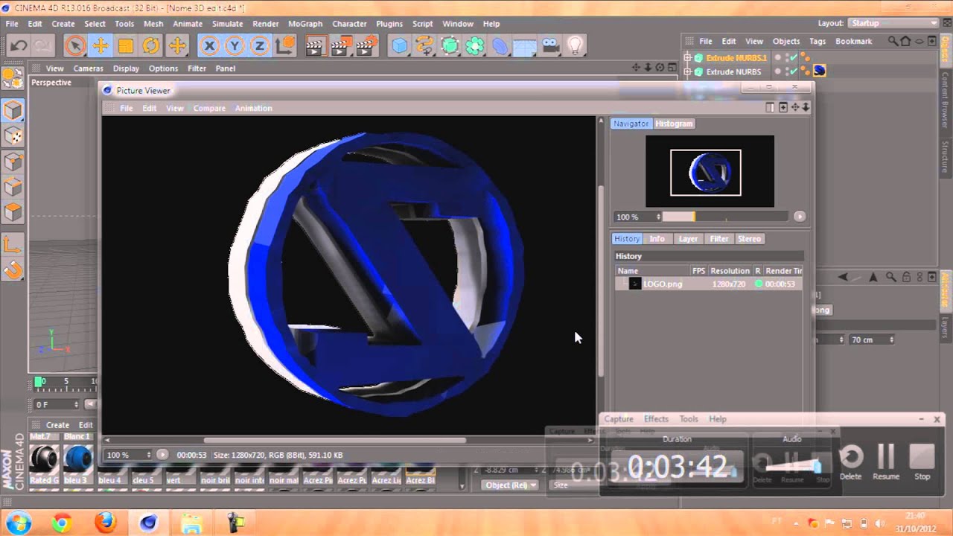Screen dimensions: 953x536
Task: Select the Rotate tool
Action: pos(151,46)
